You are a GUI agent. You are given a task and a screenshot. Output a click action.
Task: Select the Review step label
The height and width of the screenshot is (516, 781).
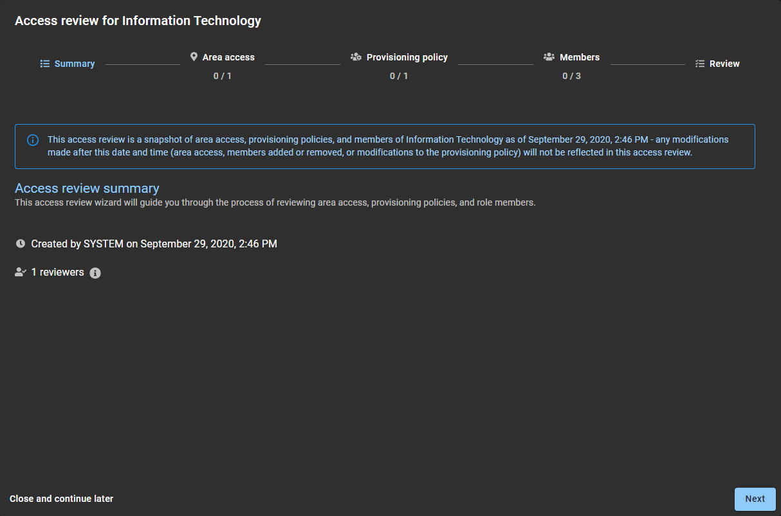click(x=724, y=64)
